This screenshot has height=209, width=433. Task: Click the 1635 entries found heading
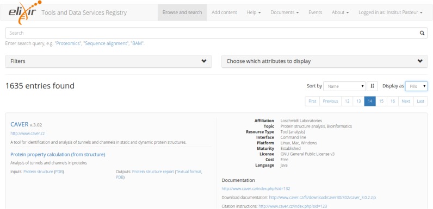tap(40, 86)
